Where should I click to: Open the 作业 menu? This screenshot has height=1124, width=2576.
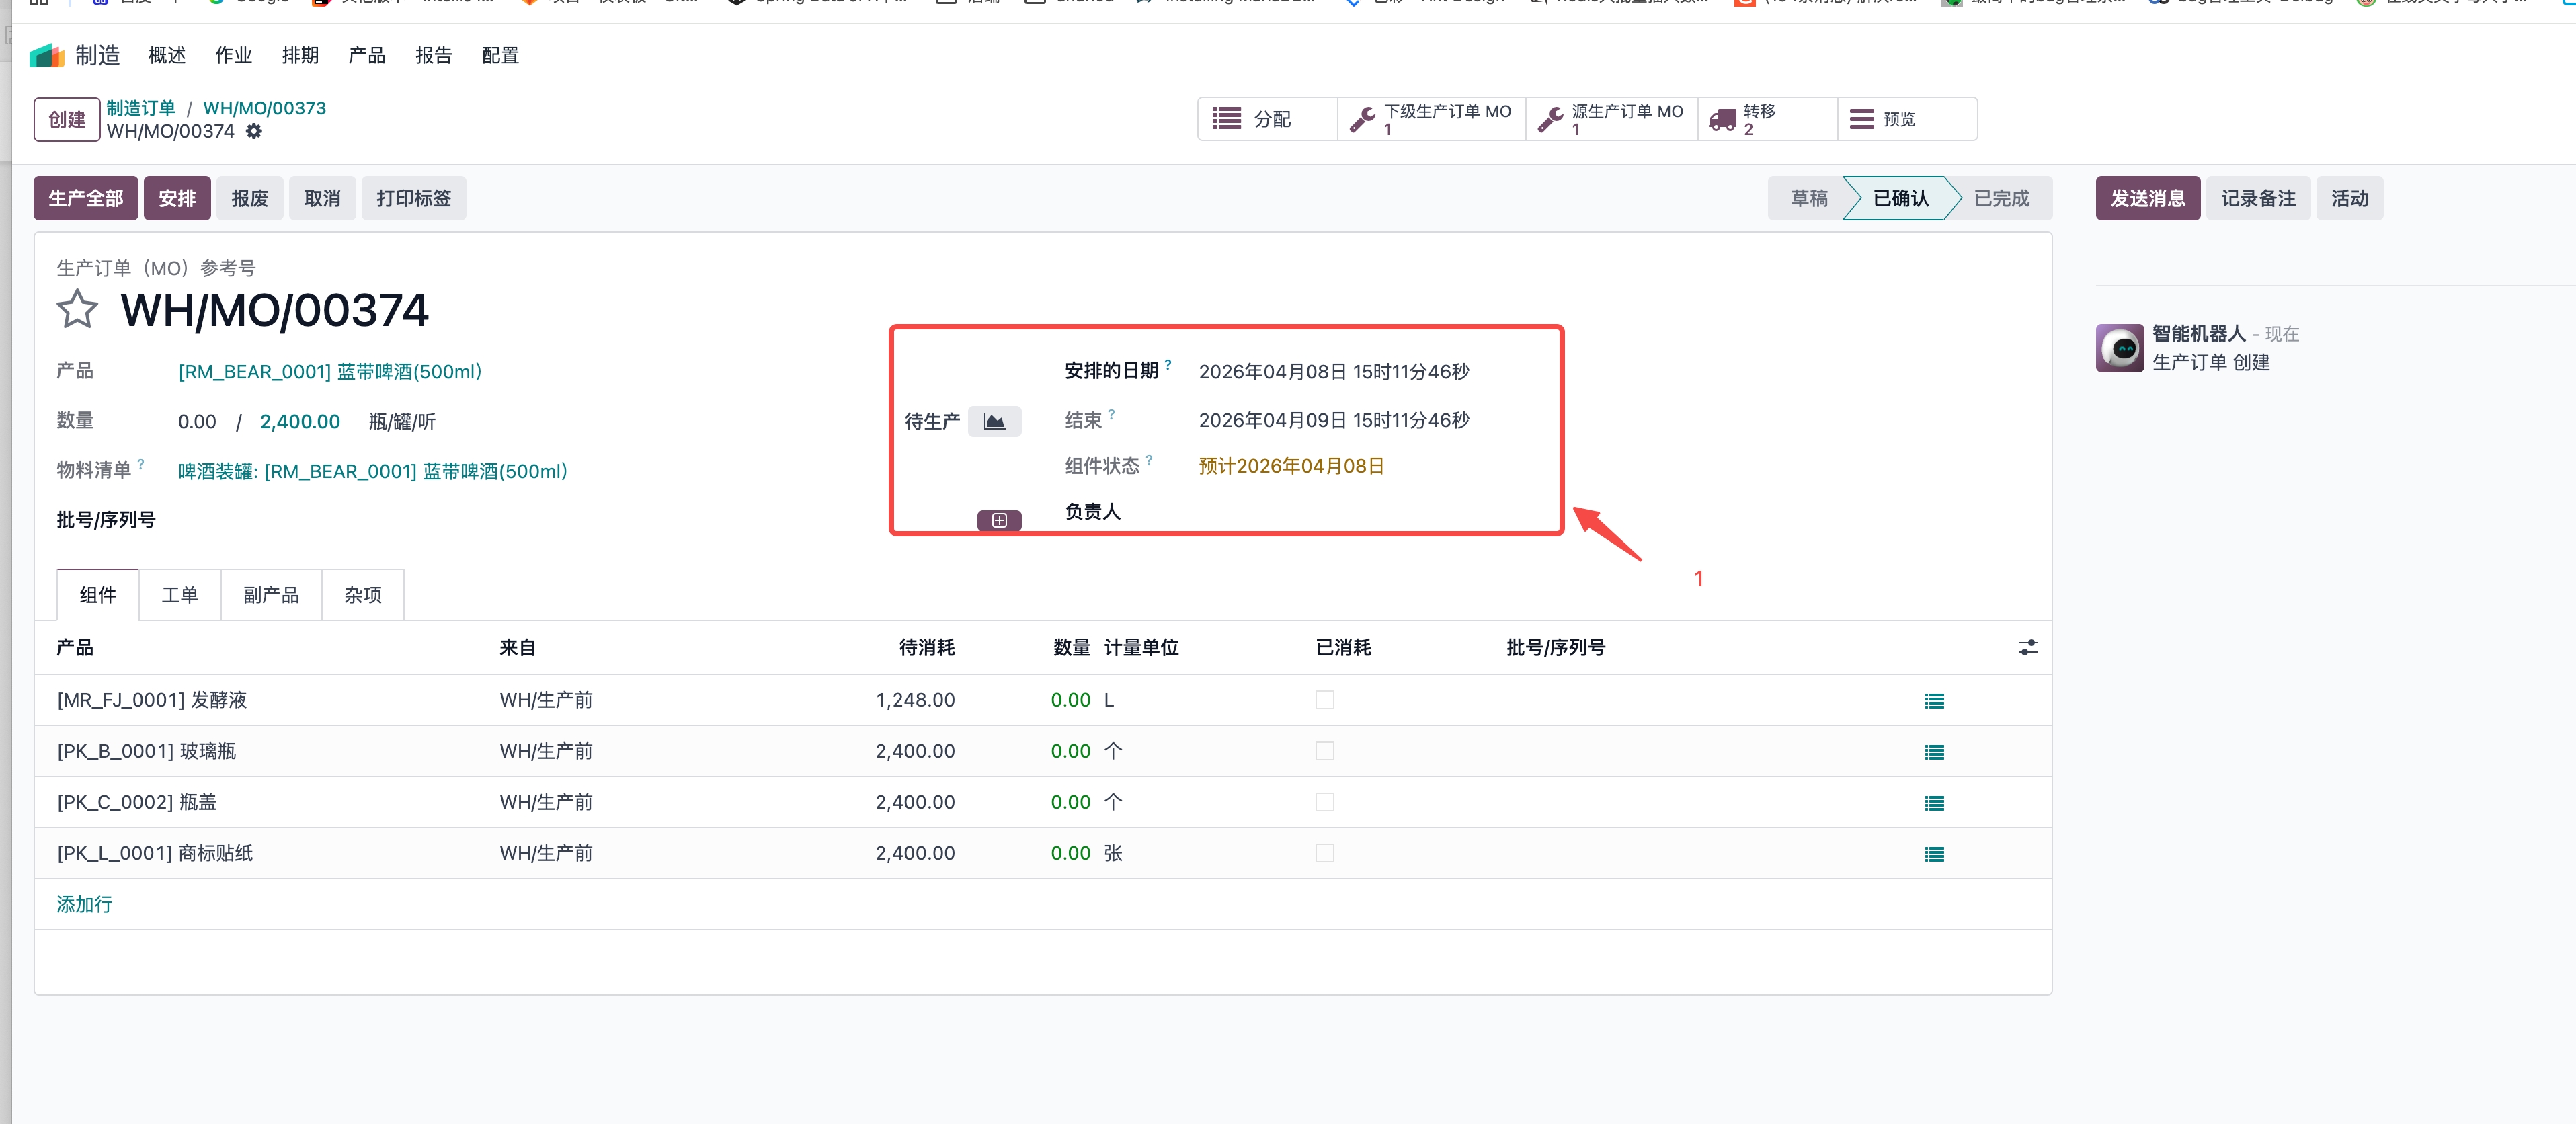(x=233, y=56)
